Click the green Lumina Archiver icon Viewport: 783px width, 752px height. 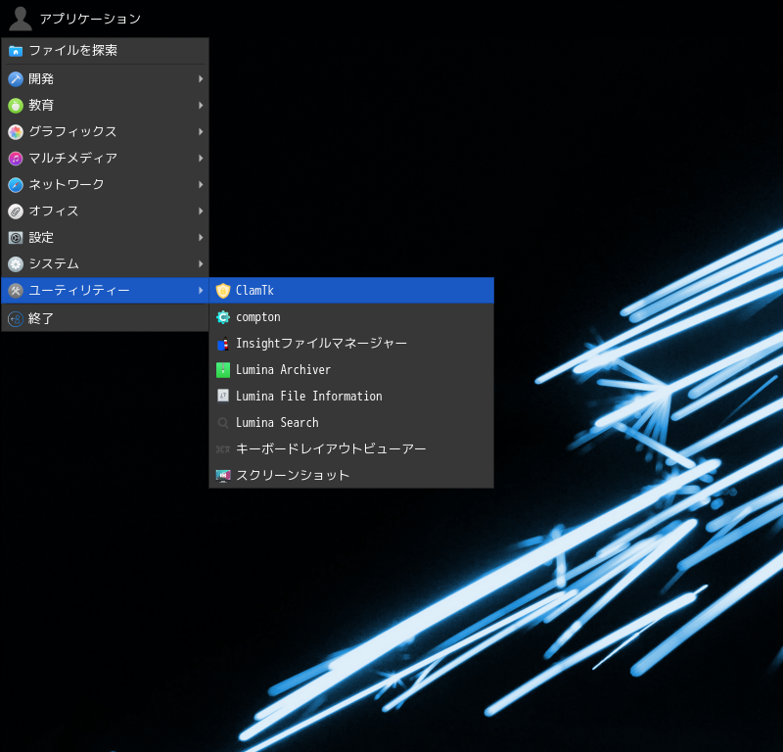tap(223, 370)
